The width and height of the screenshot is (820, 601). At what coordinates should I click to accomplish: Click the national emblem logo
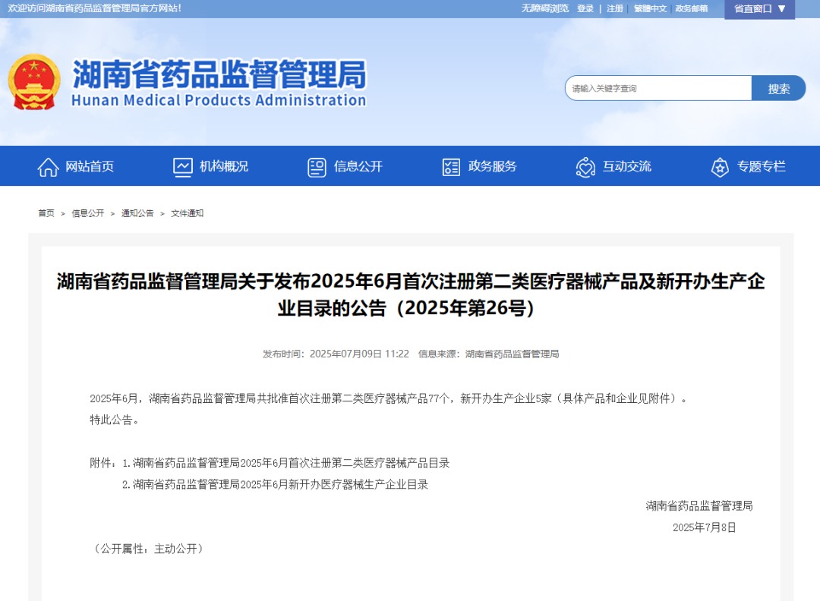point(34,82)
